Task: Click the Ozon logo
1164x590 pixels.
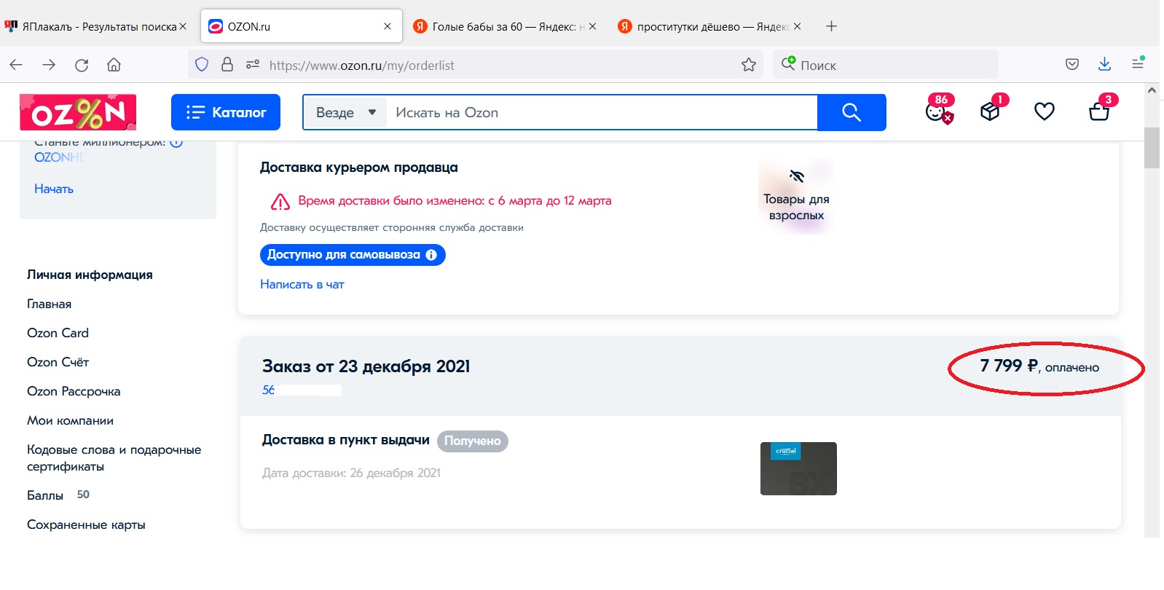Action: pos(78,112)
